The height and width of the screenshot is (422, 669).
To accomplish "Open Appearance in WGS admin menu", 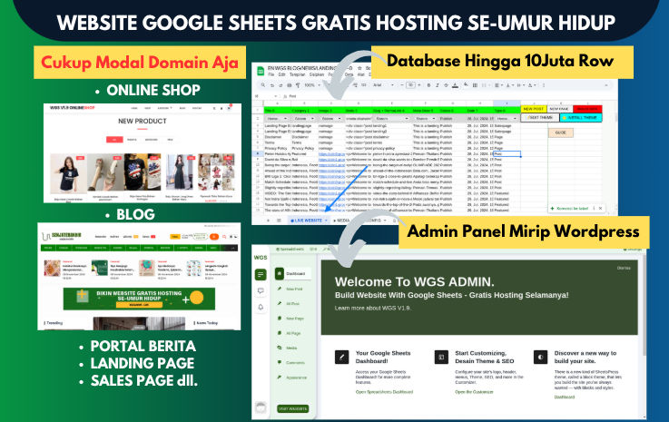I will coord(292,378).
